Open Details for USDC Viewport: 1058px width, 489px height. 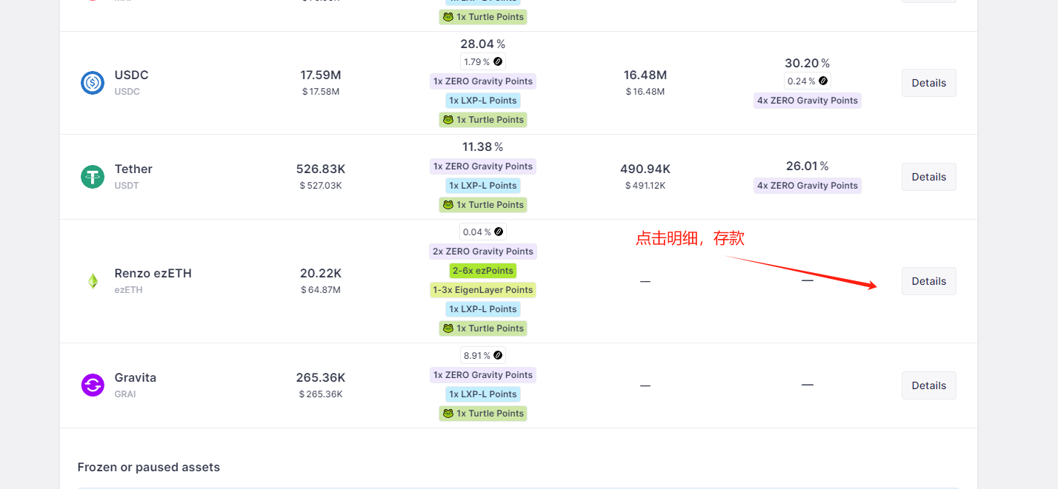(x=928, y=83)
